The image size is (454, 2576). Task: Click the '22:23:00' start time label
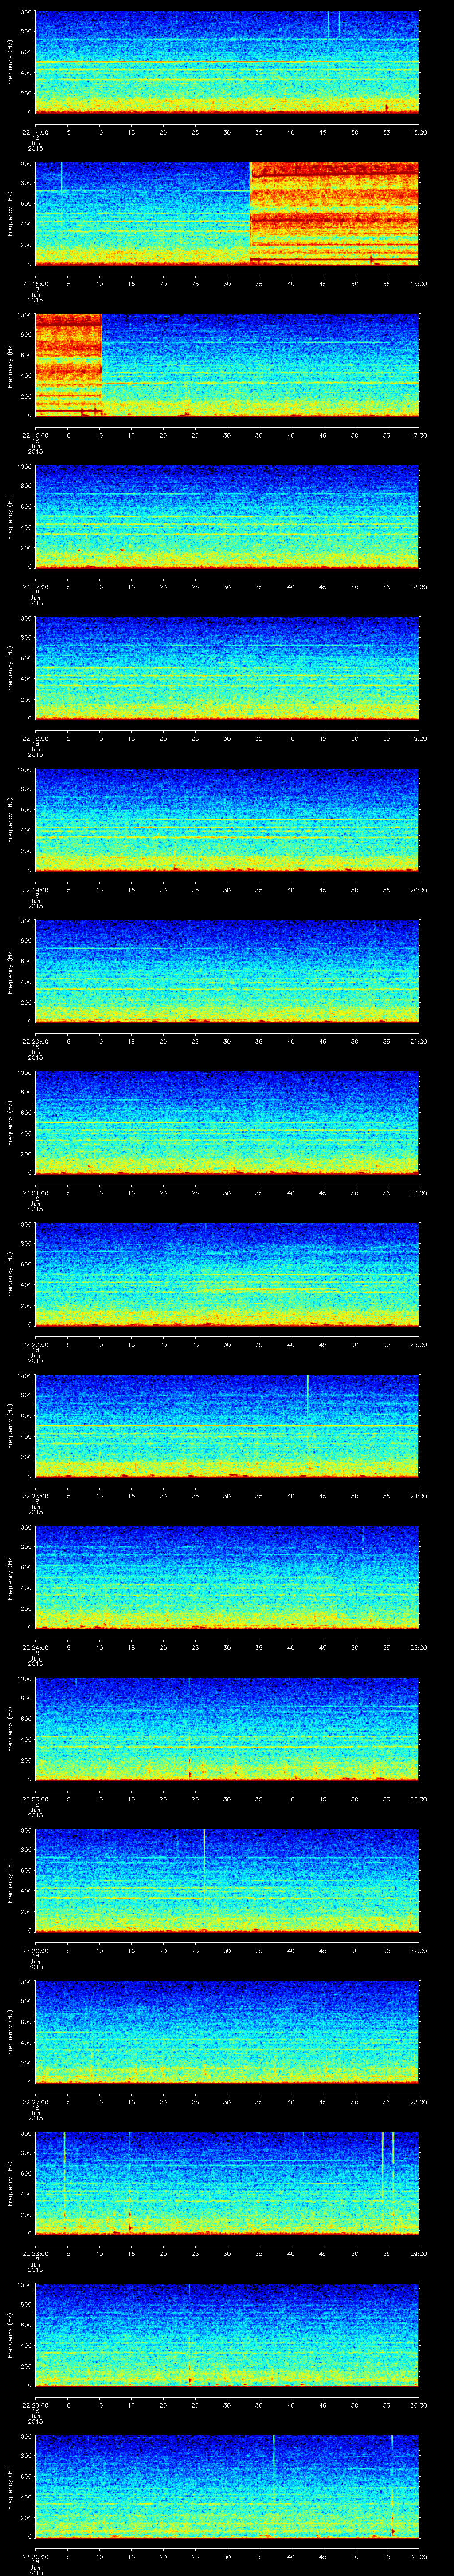pyautogui.click(x=35, y=1495)
